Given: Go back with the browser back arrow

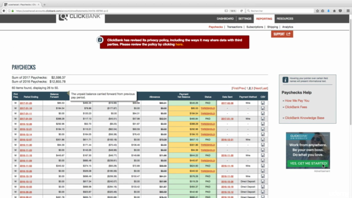Looking at the screenshot, I should tap(4, 11).
